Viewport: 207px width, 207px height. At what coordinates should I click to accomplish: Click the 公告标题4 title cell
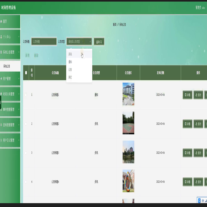coord(55,182)
